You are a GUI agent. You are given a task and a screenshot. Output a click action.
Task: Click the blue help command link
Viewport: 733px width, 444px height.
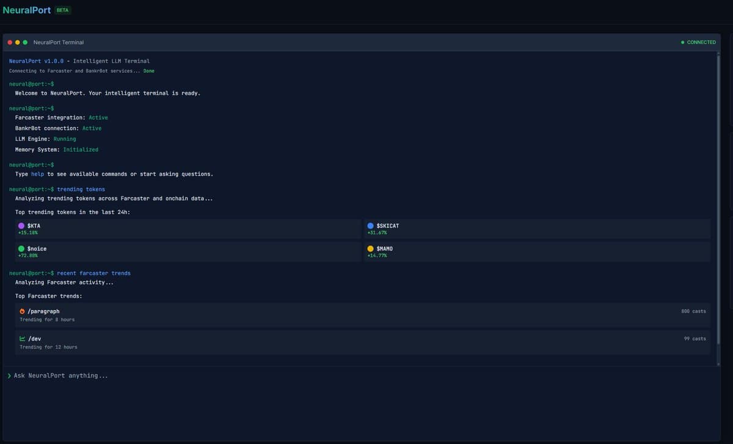click(38, 174)
